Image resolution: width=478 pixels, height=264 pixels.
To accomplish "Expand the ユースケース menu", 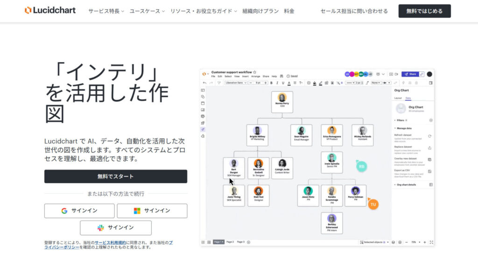I will 147,11.
